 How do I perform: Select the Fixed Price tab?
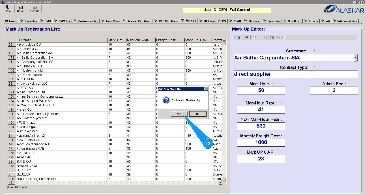(x=110, y=21)
